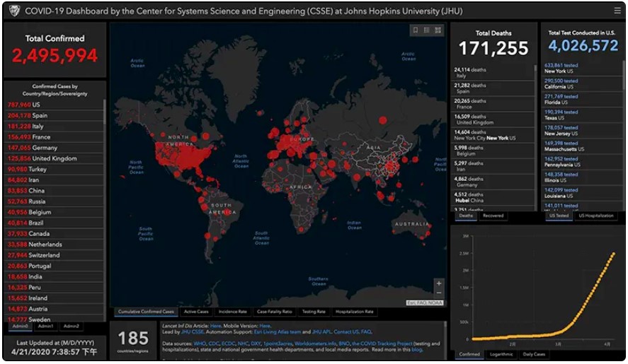Screen dimensions: 628x364
Task: Open the basemap gallery grid icon
Action: [x=438, y=30]
